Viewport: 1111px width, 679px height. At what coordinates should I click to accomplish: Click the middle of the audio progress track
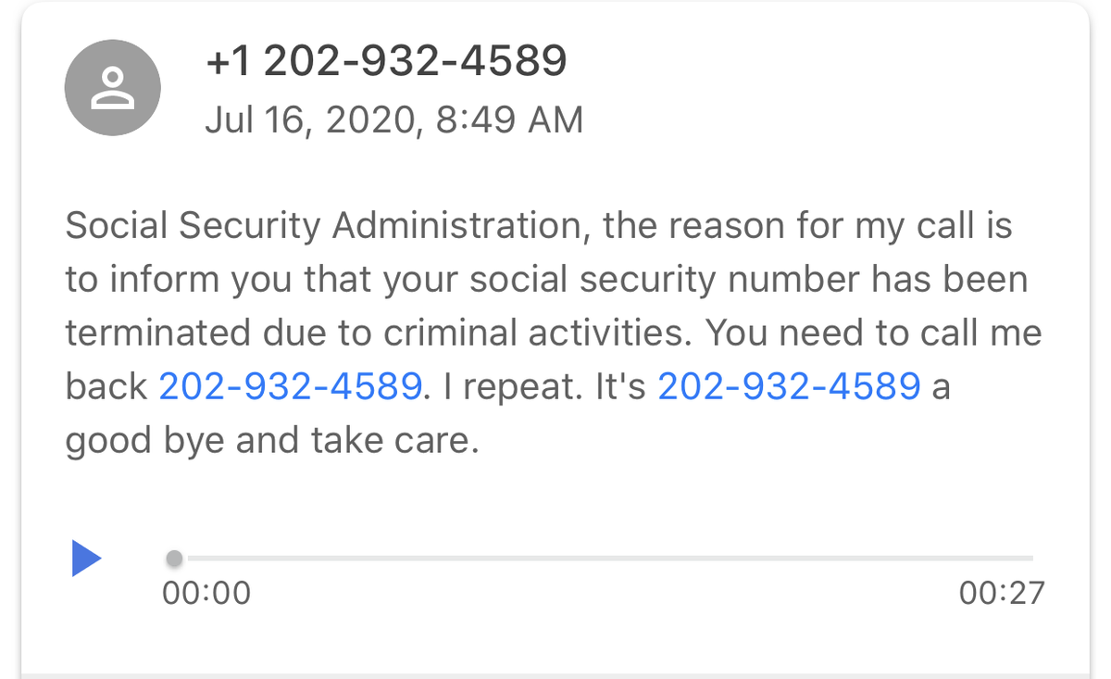[x=602, y=559]
